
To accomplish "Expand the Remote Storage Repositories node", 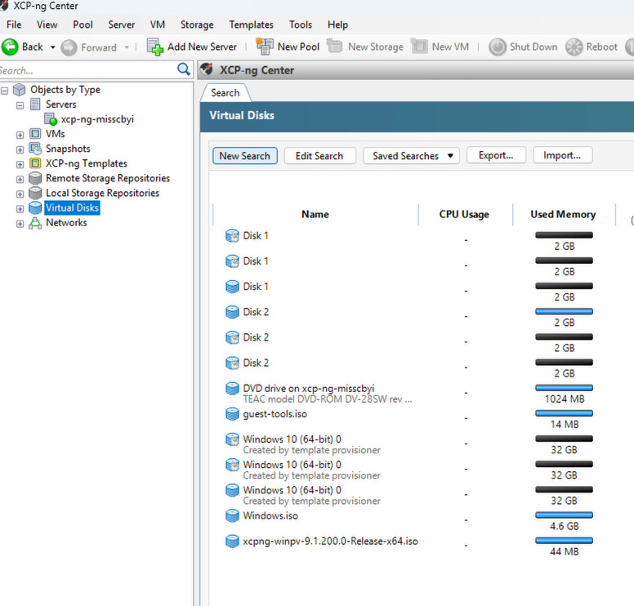I will (20, 180).
